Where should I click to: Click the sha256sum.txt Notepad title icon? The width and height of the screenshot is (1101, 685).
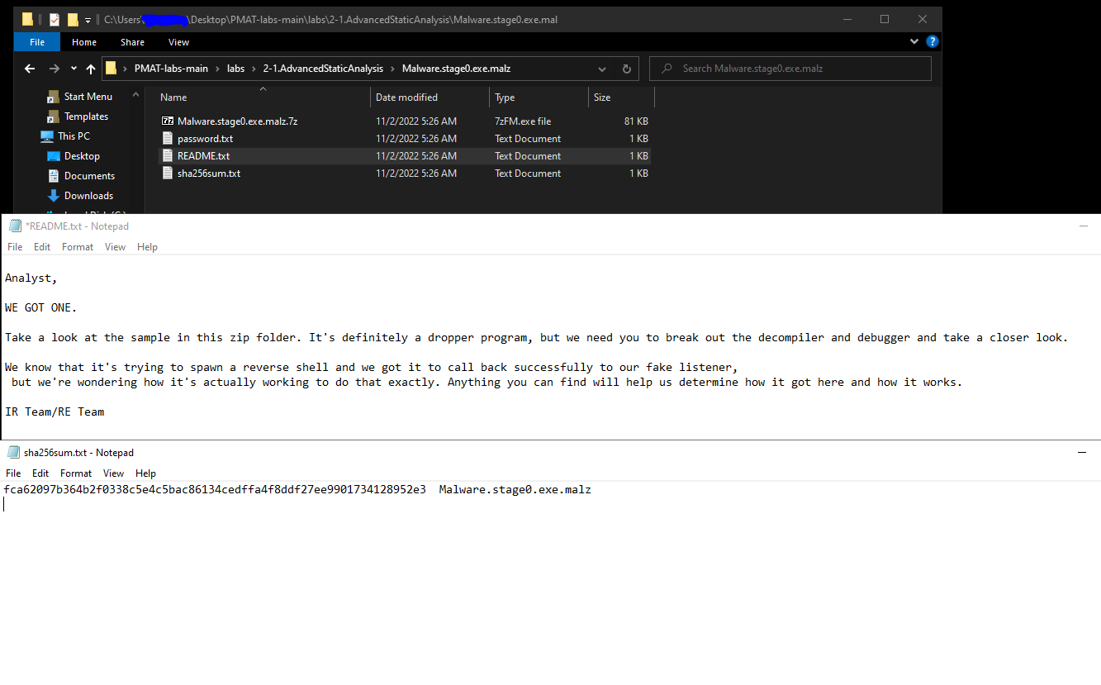[x=13, y=452]
